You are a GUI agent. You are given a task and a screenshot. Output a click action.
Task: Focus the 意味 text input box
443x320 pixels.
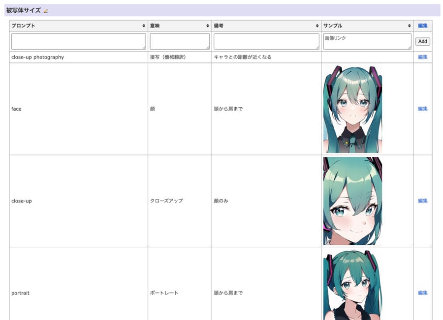[x=180, y=41]
